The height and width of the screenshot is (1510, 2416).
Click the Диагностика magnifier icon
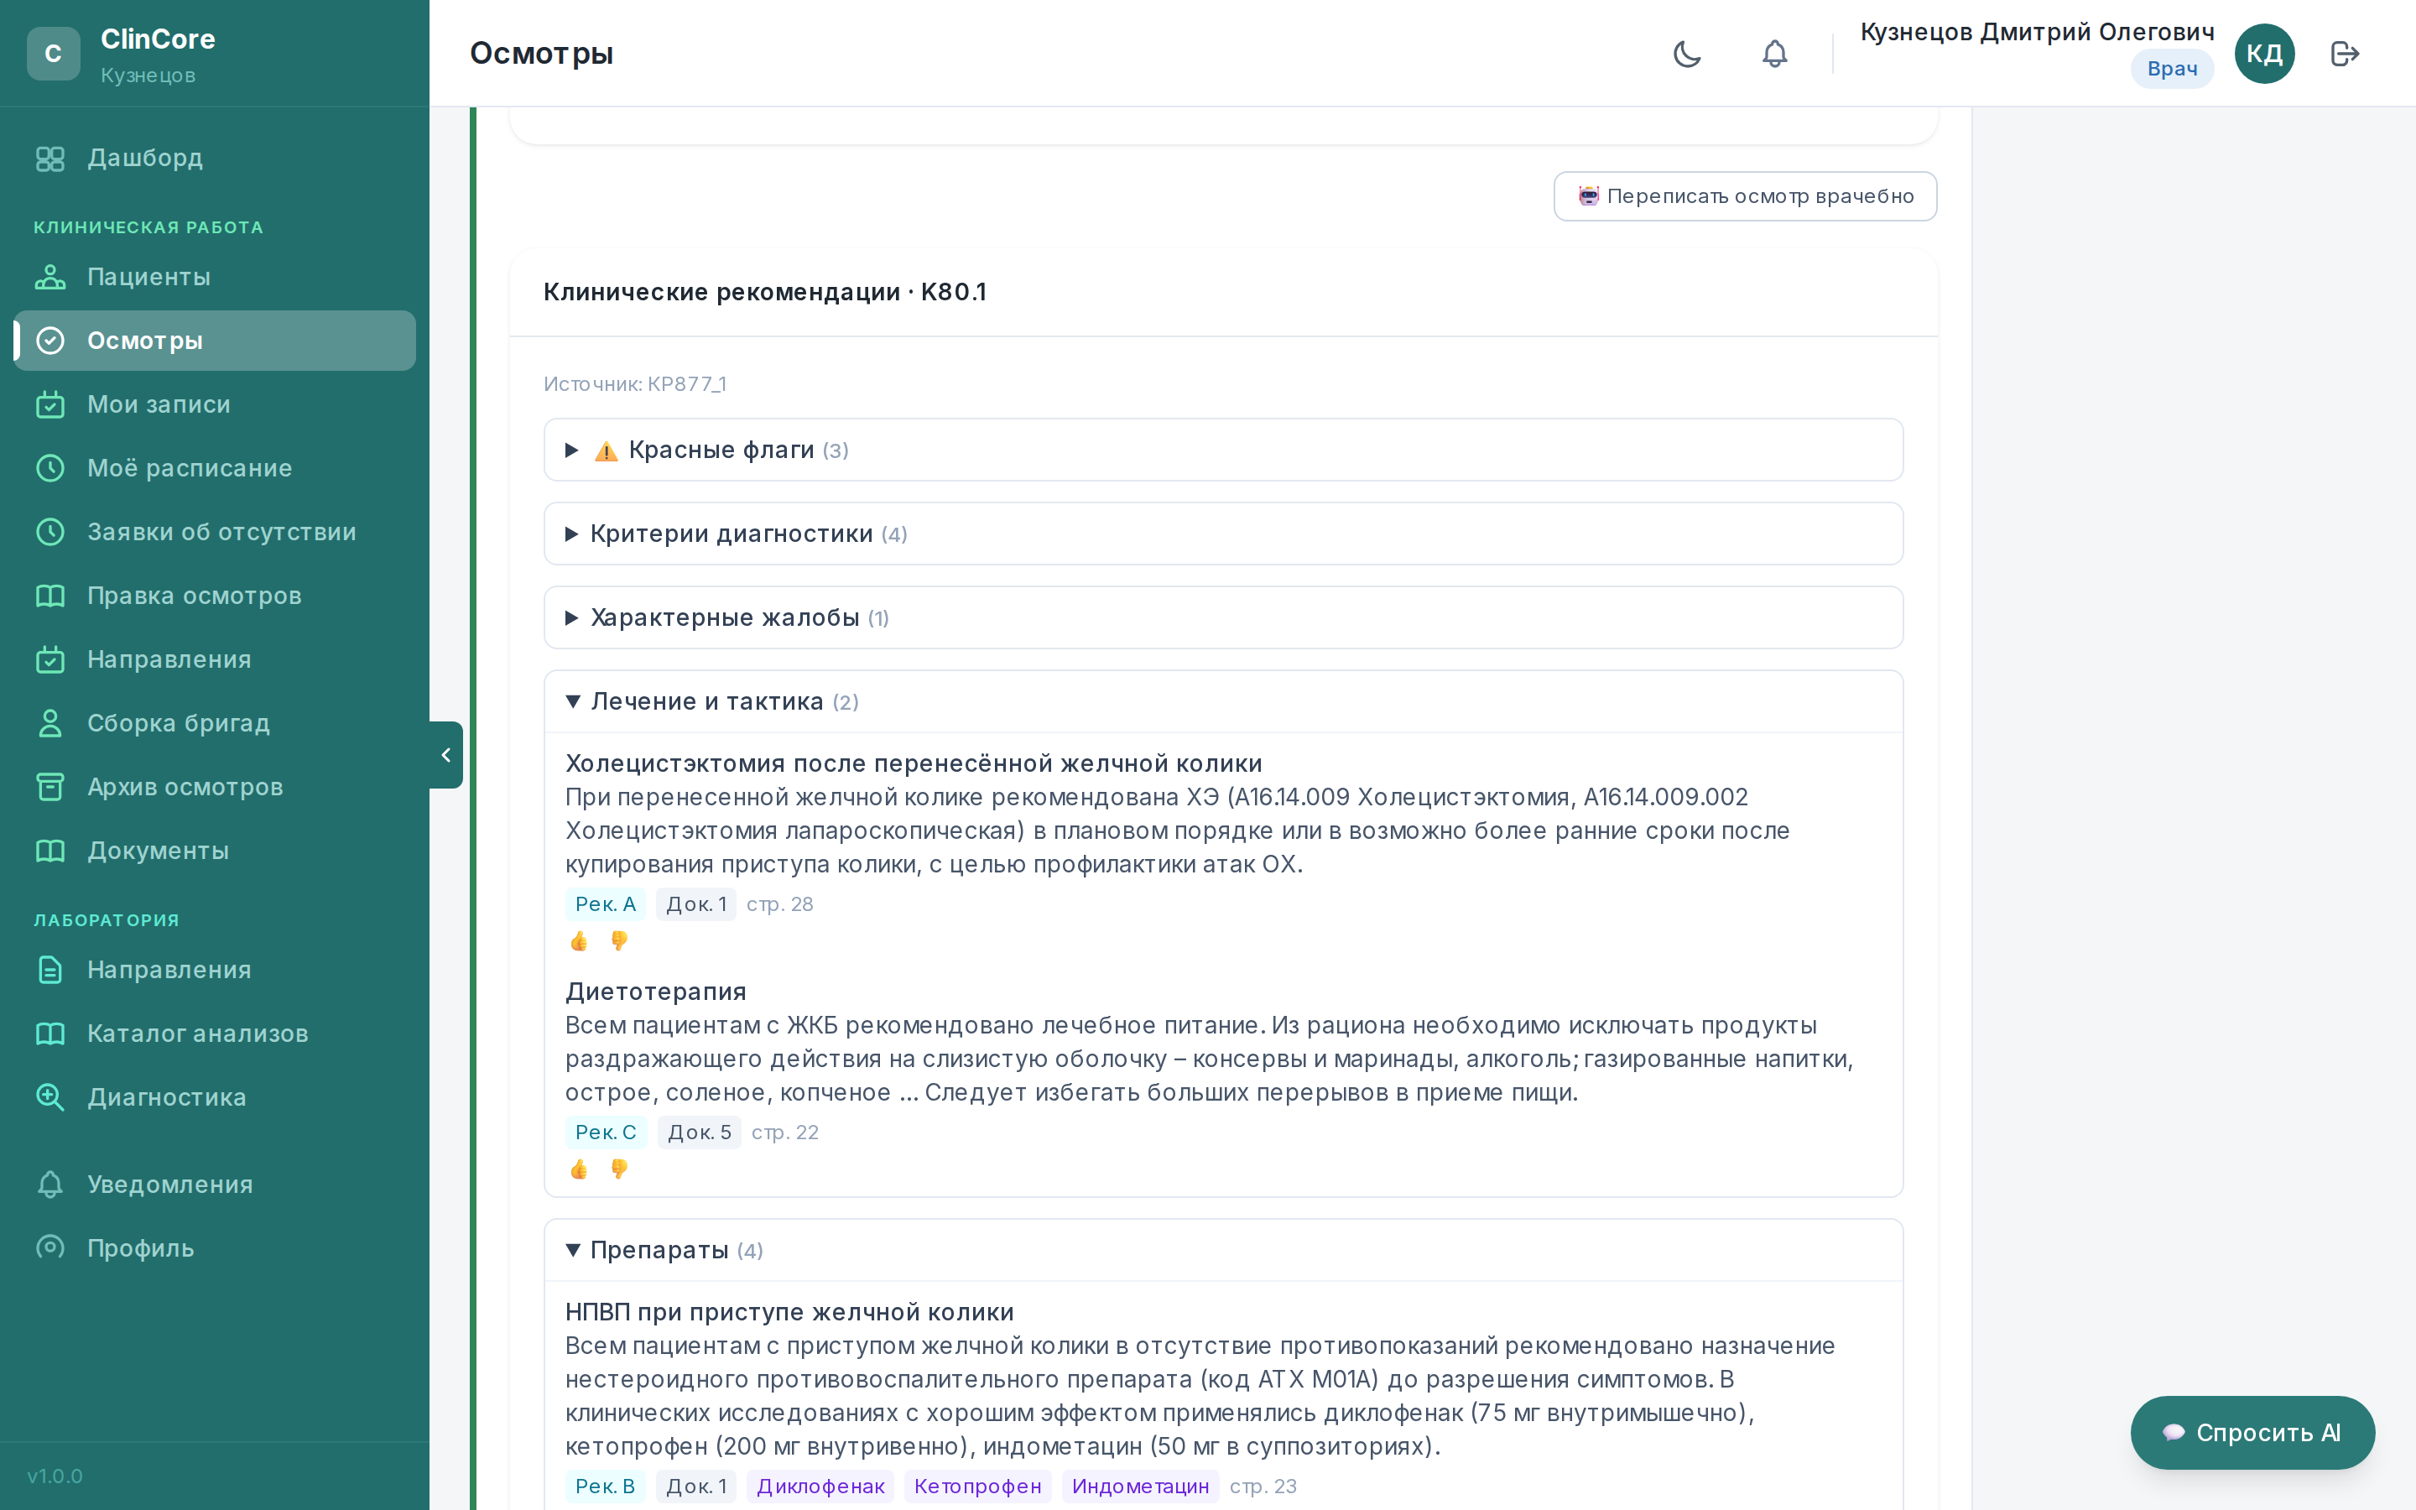(x=50, y=1097)
